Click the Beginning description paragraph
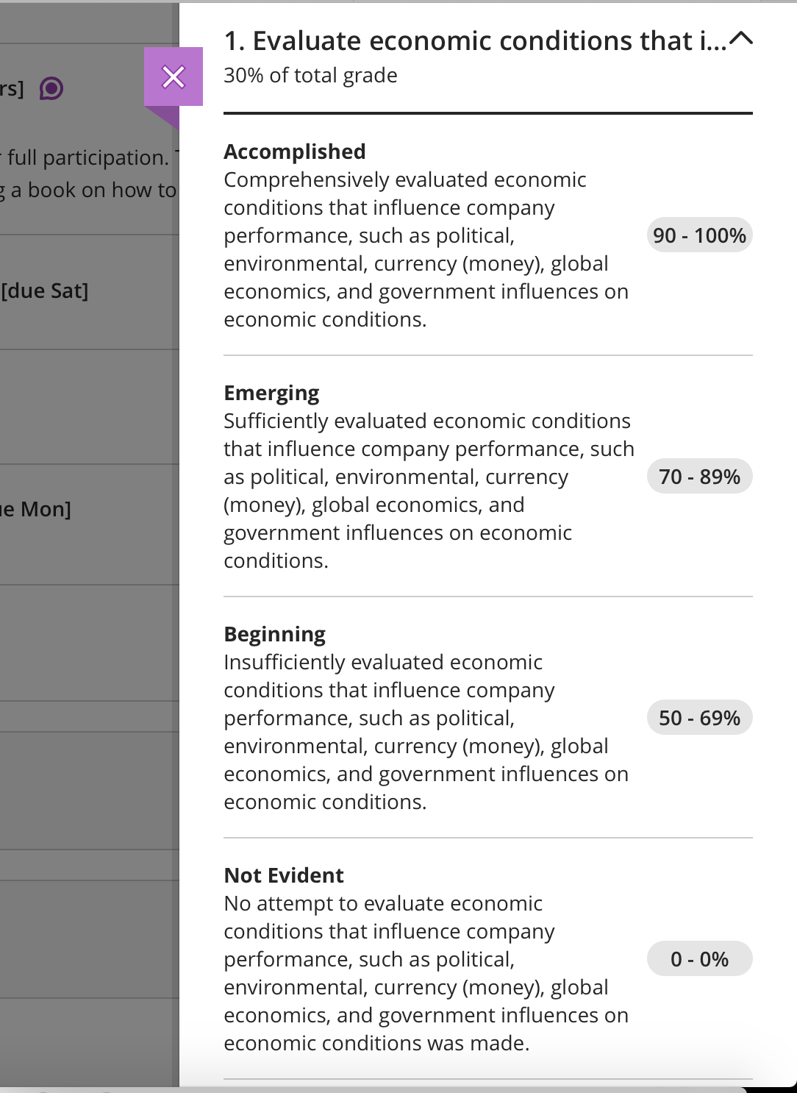The height and width of the screenshot is (1093, 797). click(x=426, y=732)
